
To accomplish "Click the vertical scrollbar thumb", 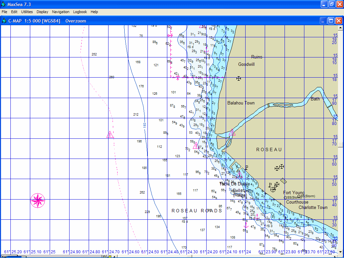I will click(340, 144).
